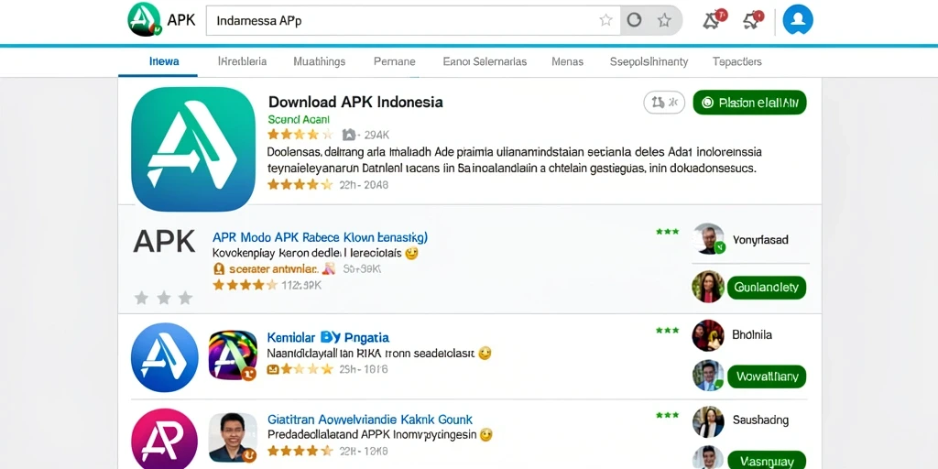Open the large teal Download APK Indonesia app icon
Screen dimensions: 938x469
(x=193, y=149)
